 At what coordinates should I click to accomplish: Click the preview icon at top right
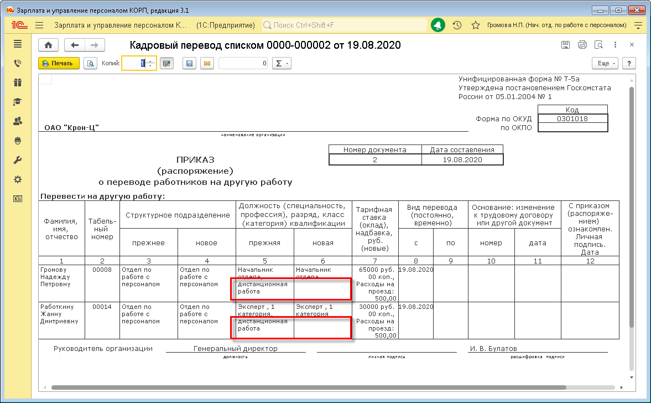[x=598, y=45]
